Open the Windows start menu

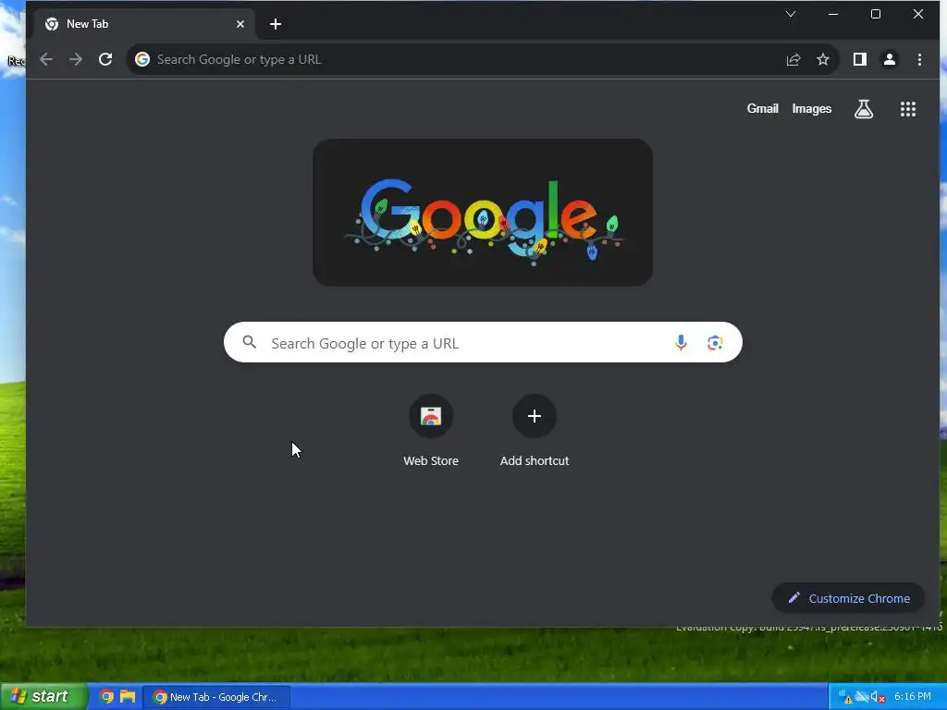[x=43, y=697]
